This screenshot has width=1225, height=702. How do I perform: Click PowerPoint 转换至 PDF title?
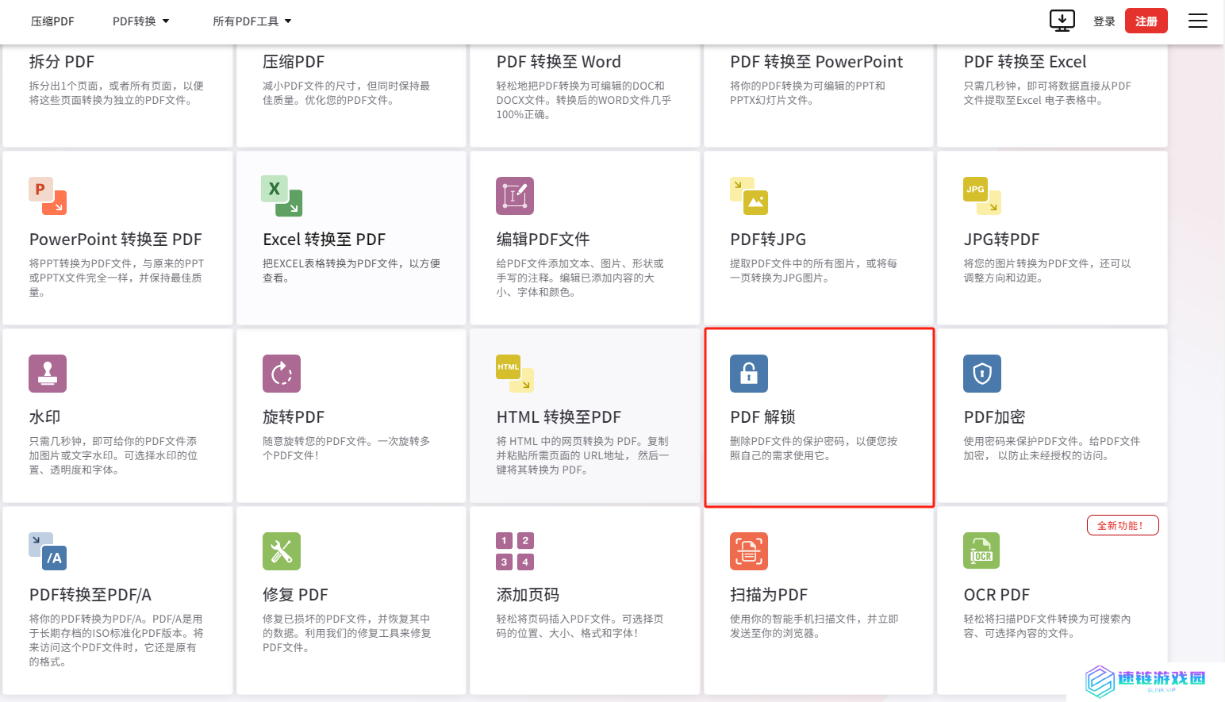click(116, 240)
